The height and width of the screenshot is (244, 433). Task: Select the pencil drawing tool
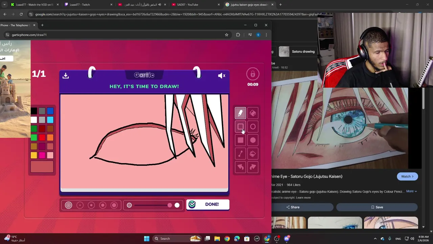[241, 113]
